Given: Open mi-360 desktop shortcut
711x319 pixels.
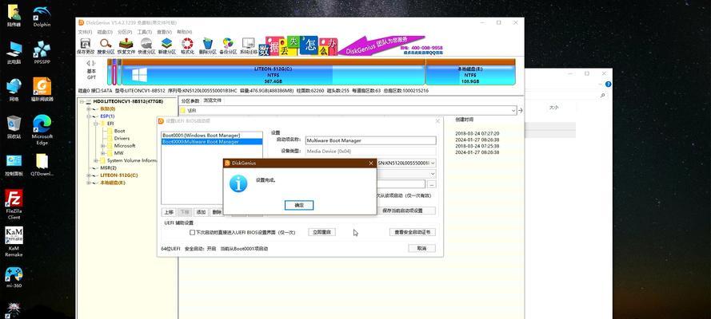Looking at the screenshot, I should [x=14, y=277].
